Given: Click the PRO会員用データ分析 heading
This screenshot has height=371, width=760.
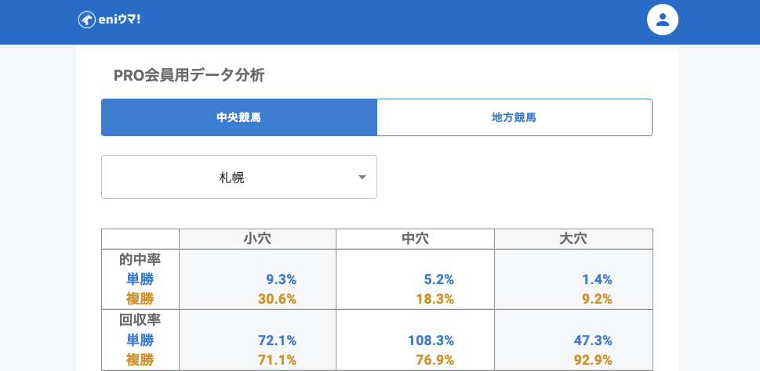Looking at the screenshot, I should pyautogui.click(x=189, y=76).
